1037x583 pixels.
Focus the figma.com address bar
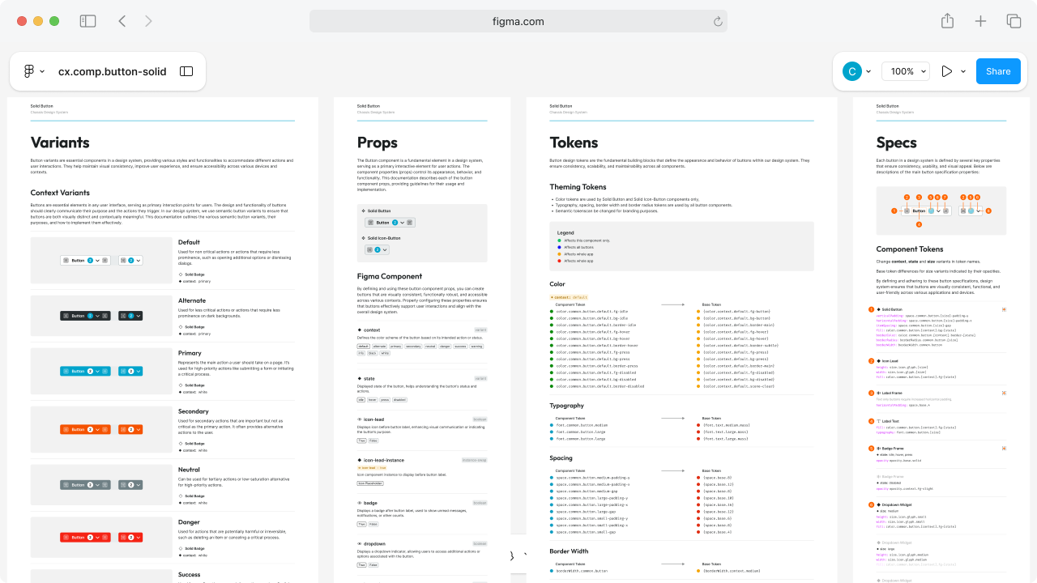(x=518, y=22)
